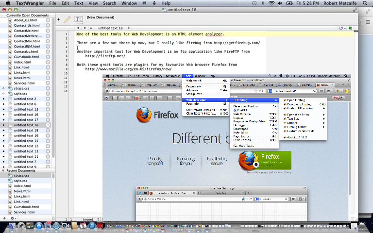This screenshot has width=373, height=233.
Task: Close untitled text 17 document
Action: click(x=48, y=119)
